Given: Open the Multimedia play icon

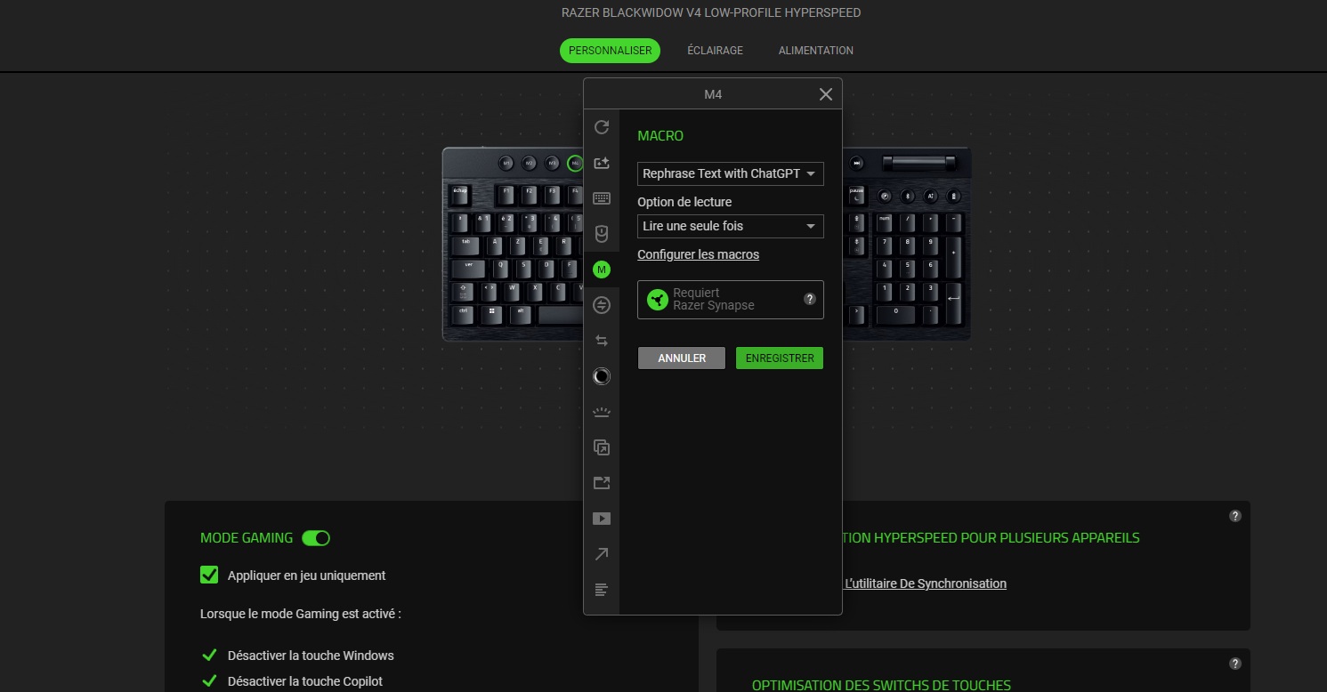Looking at the screenshot, I should pyautogui.click(x=602, y=519).
